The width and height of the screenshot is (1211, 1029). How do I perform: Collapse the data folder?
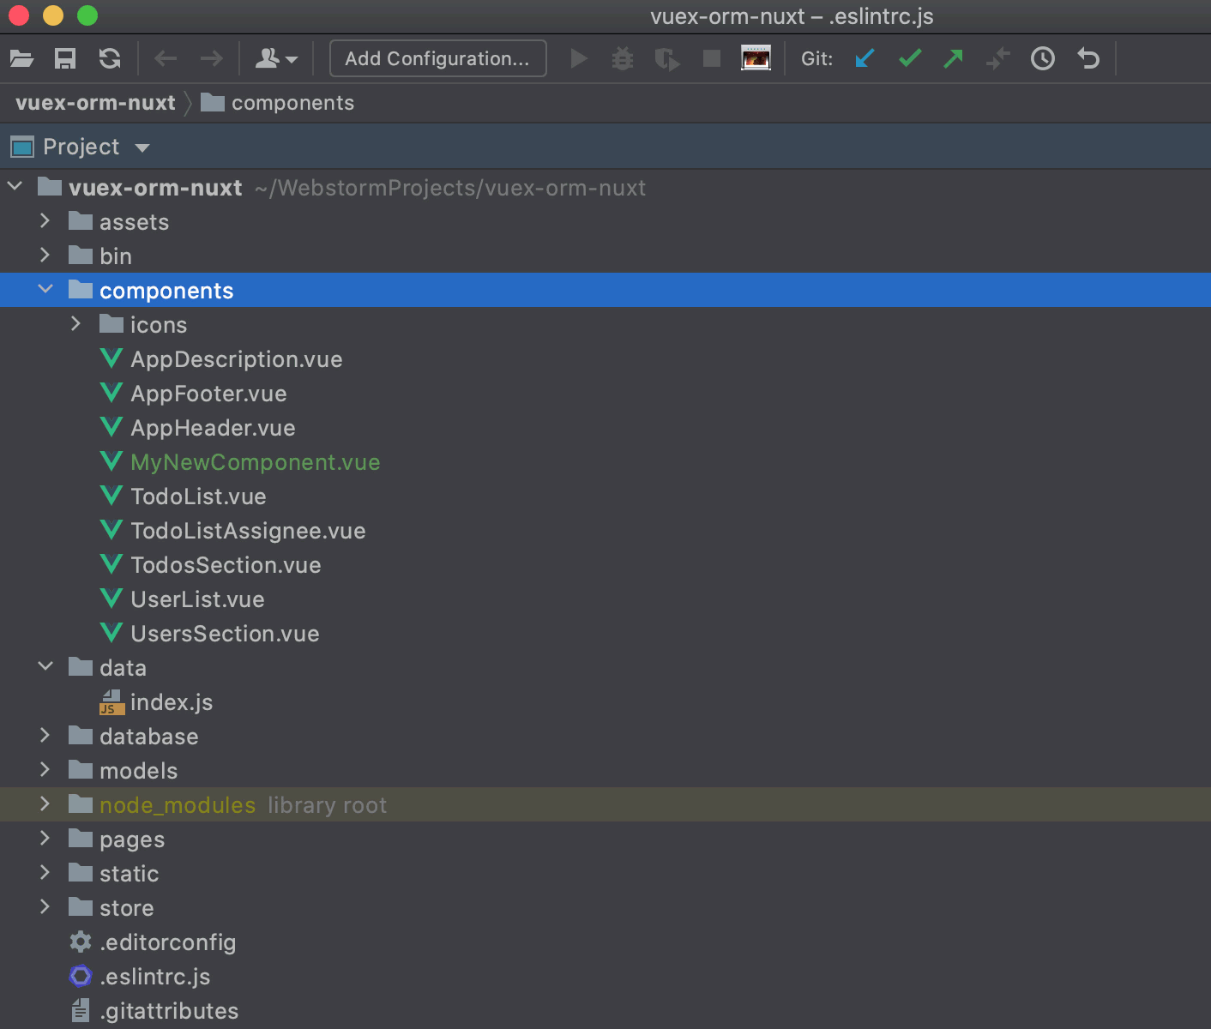[x=45, y=667]
